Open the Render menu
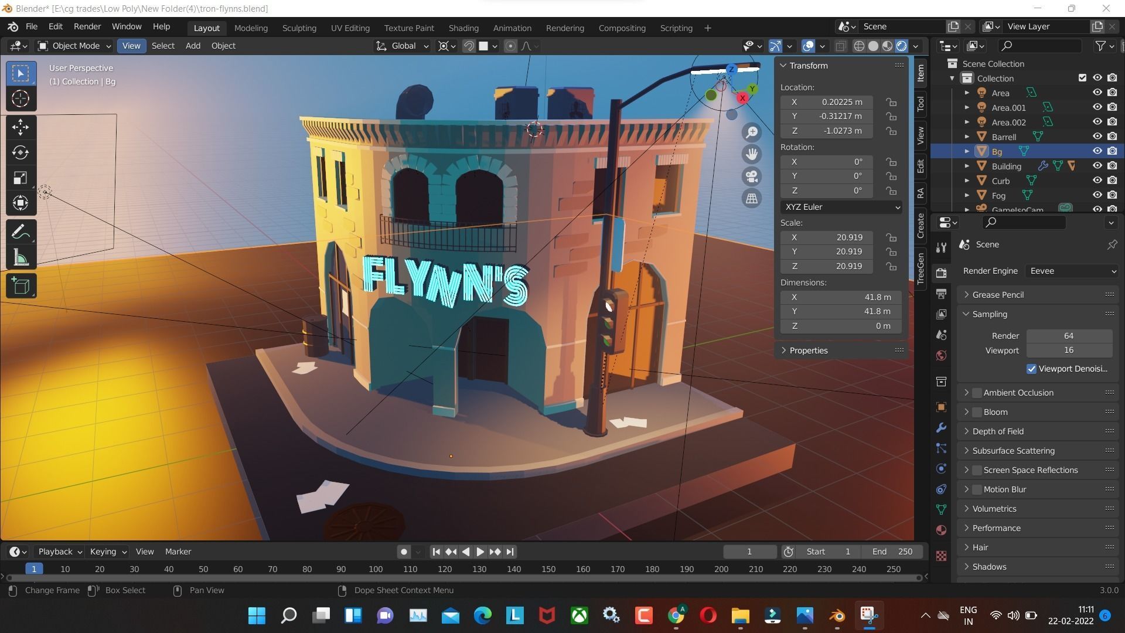Image resolution: width=1125 pixels, height=633 pixels. [x=87, y=27]
